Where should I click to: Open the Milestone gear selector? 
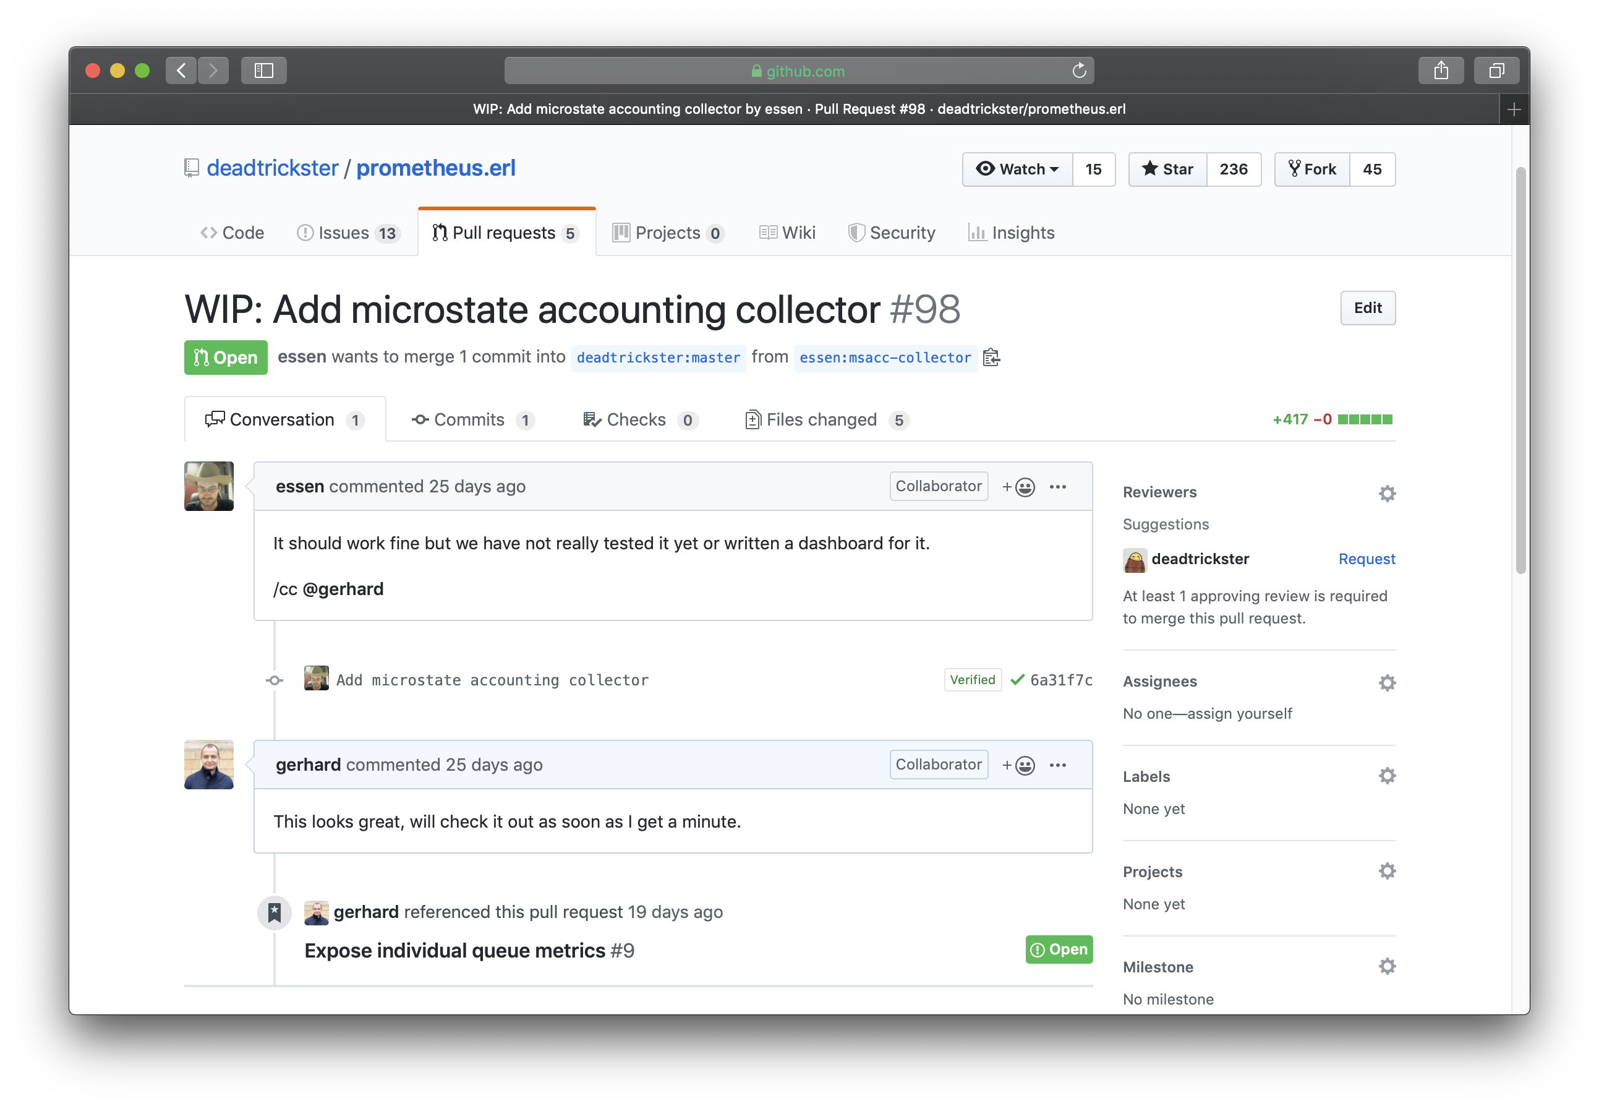(x=1386, y=966)
